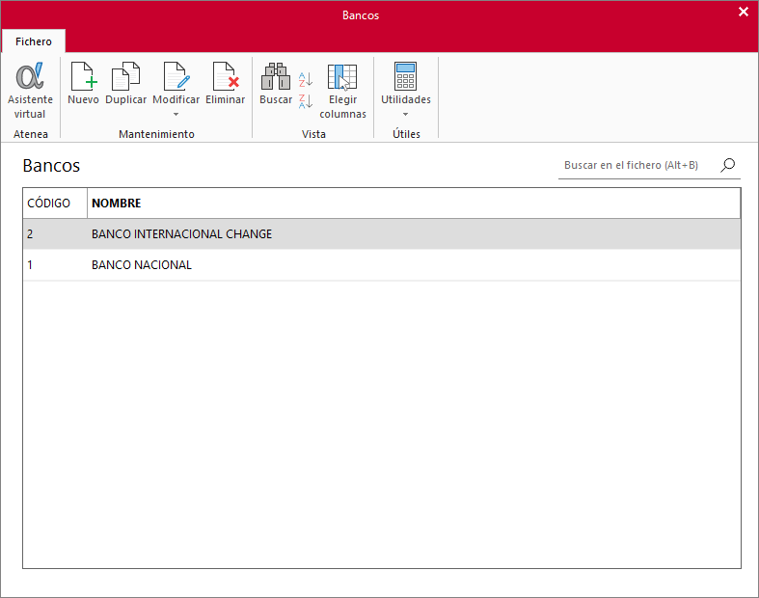Click the Utilidades calculator icon
This screenshot has width=759, height=598.
point(406,76)
